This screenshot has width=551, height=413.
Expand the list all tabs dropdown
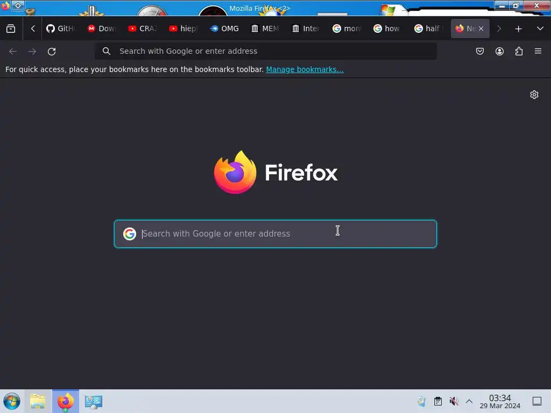click(540, 29)
